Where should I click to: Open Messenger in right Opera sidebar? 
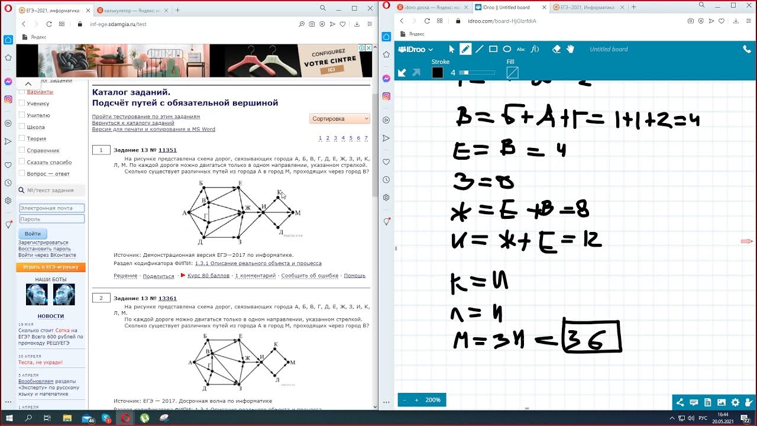(386, 78)
